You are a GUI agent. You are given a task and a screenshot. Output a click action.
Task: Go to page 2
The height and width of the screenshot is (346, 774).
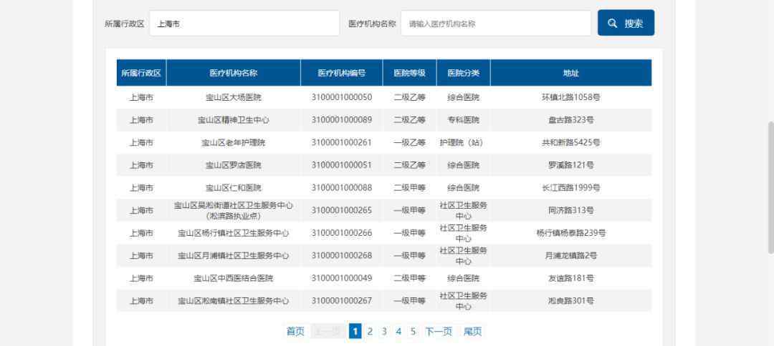point(370,331)
